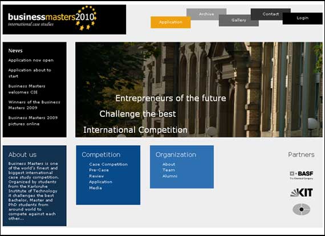Click the News panel heading
325x236 pixels.
coord(15,51)
